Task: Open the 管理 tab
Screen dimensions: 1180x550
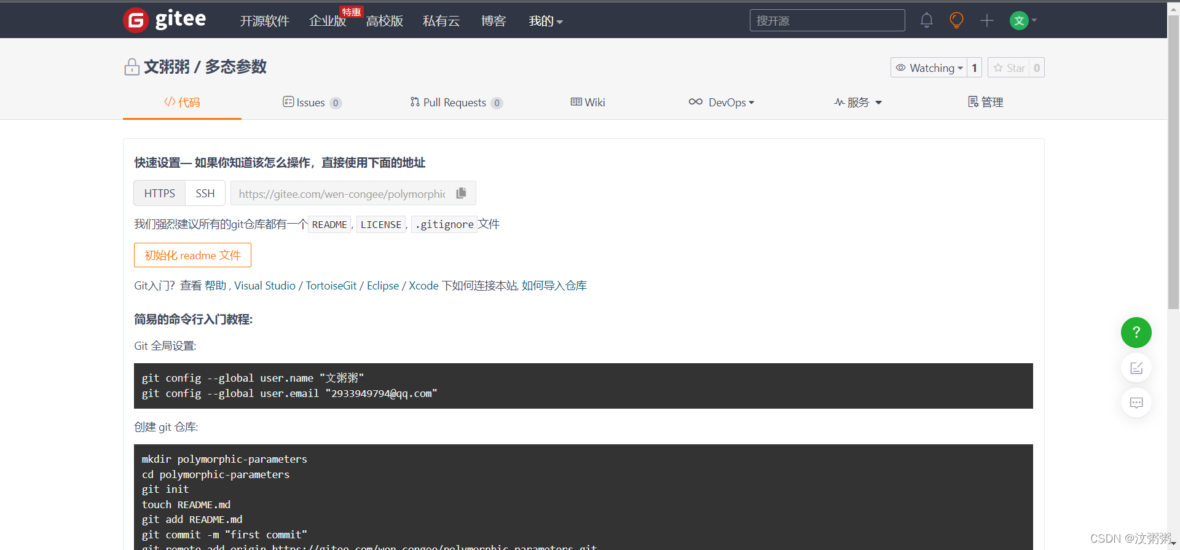Action: 986,102
